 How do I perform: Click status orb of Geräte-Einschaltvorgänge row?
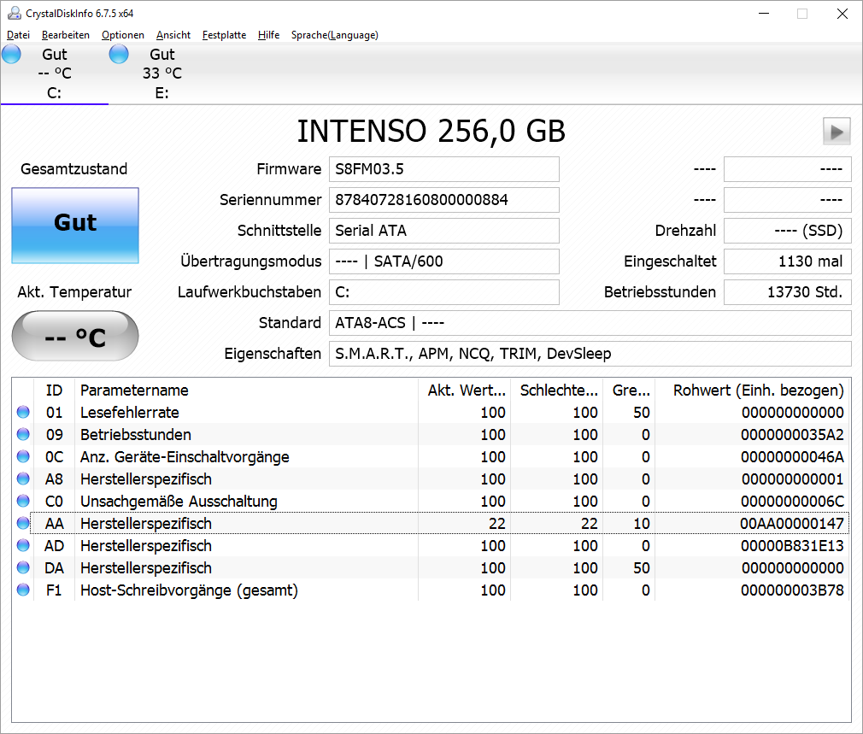[x=23, y=456]
